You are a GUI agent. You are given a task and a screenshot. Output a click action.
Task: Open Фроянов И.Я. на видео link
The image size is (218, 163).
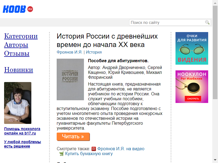point(121,149)
